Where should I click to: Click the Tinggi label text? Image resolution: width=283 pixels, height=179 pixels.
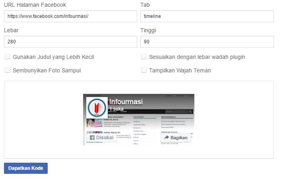(148, 30)
